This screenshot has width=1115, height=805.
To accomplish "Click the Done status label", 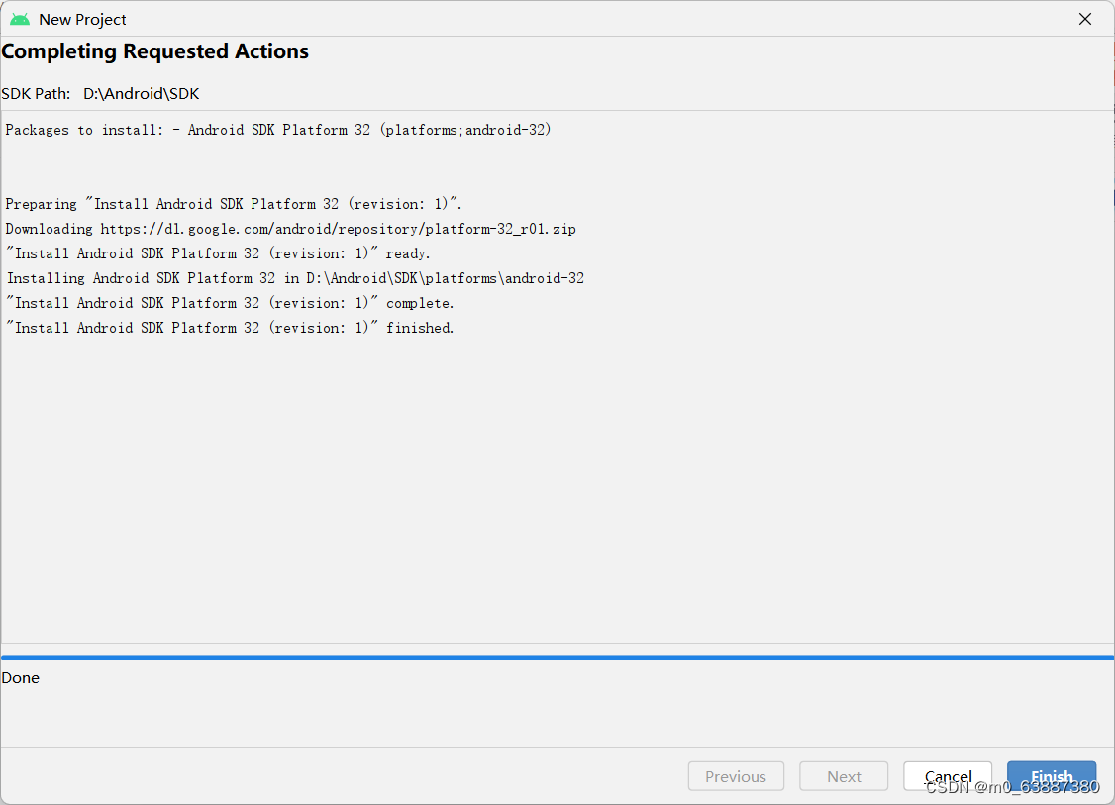I will 21,677.
